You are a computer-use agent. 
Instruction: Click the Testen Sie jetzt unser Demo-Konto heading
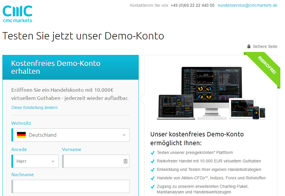(x=83, y=36)
